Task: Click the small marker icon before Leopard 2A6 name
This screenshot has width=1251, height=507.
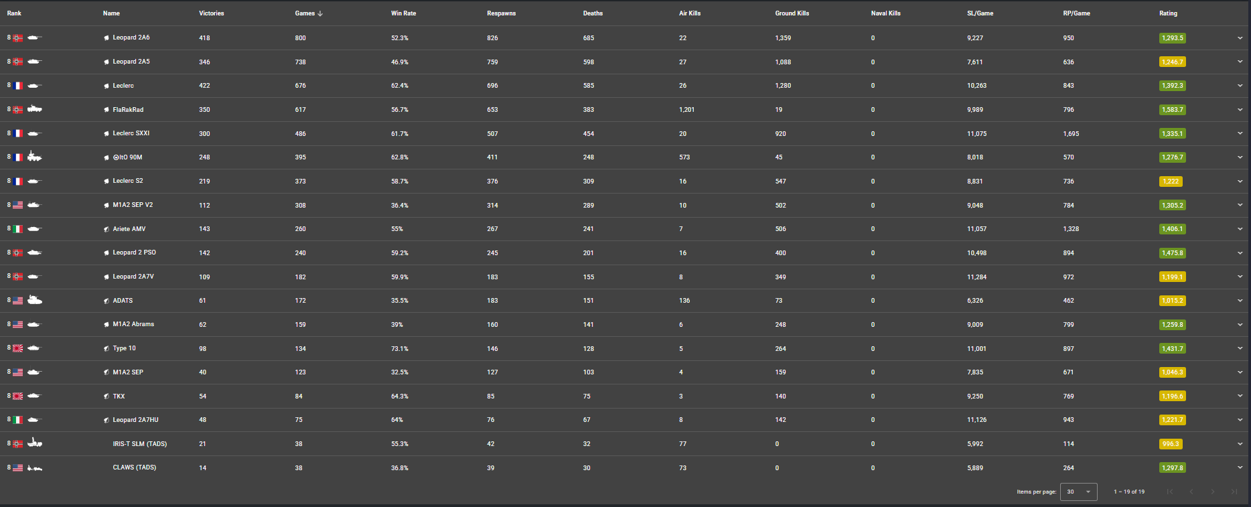Action: click(x=106, y=38)
